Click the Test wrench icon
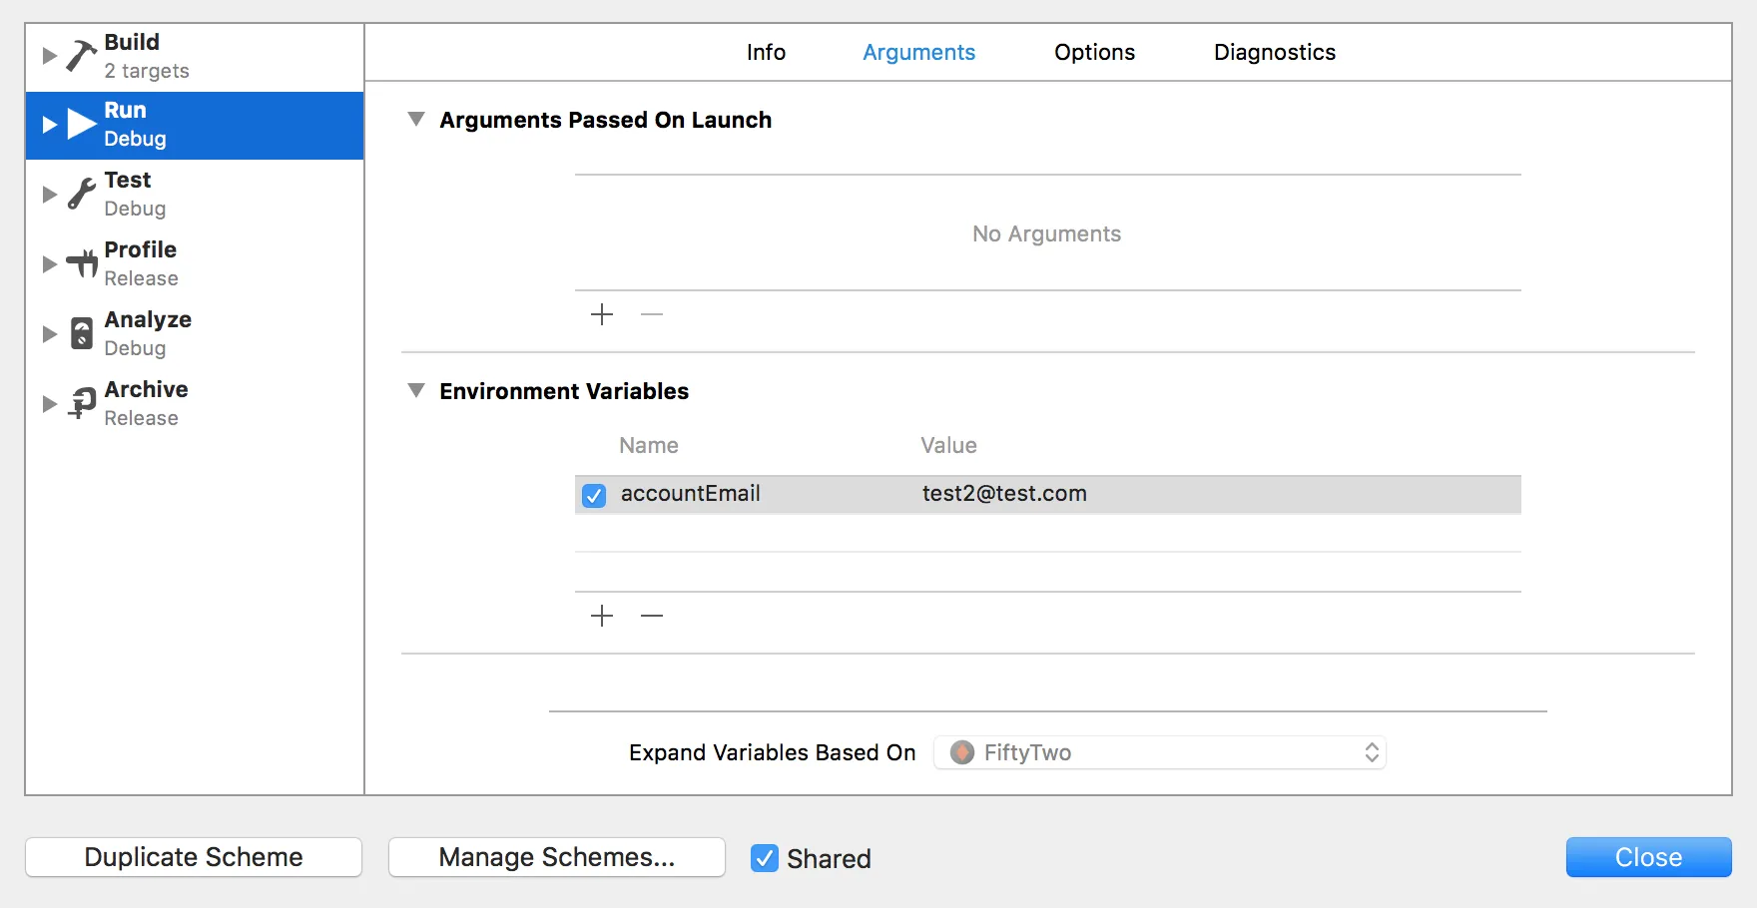The height and width of the screenshot is (908, 1757). [x=81, y=195]
